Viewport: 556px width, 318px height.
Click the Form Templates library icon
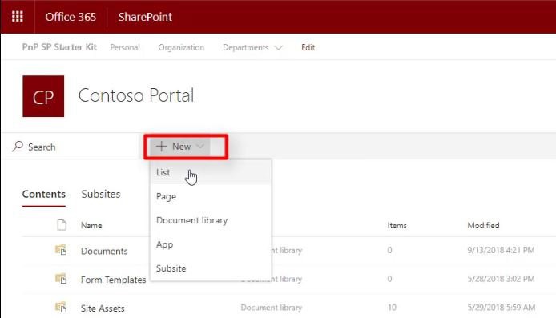pyautogui.click(x=61, y=279)
